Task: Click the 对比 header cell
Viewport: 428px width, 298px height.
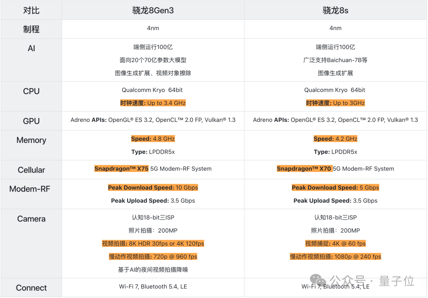Action: click(31, 11)
